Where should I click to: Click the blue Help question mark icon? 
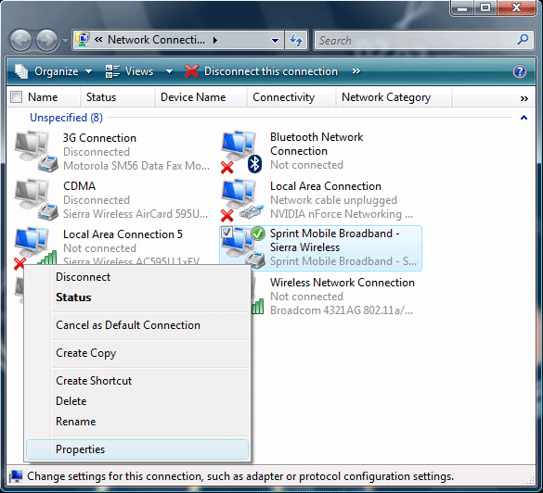(520, 71)
